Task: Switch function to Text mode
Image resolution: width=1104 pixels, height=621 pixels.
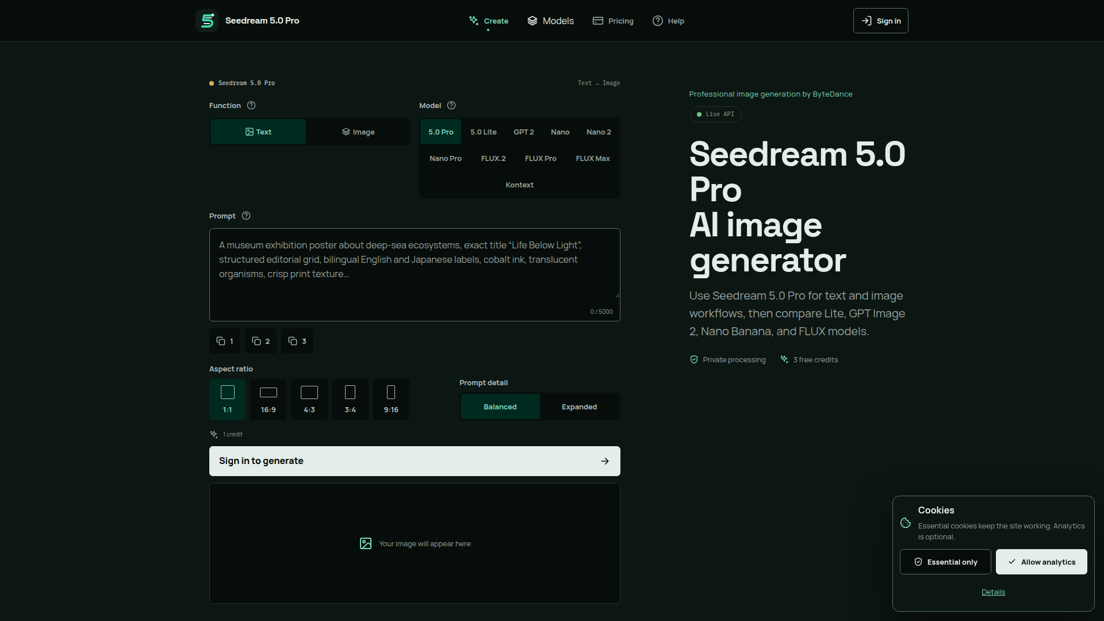Action: 258,132
